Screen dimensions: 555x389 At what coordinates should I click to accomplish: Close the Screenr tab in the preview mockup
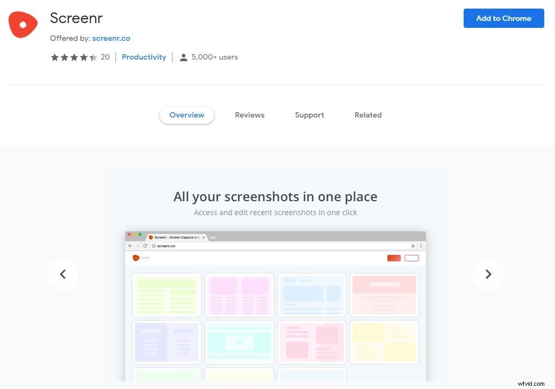[x=204, y=237]
